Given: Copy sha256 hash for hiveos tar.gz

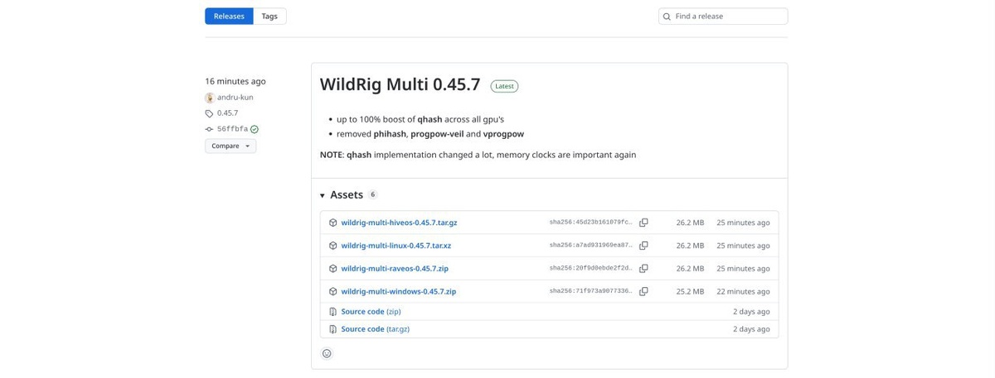Looking at the screenshot, I should [x=643, y=222].
